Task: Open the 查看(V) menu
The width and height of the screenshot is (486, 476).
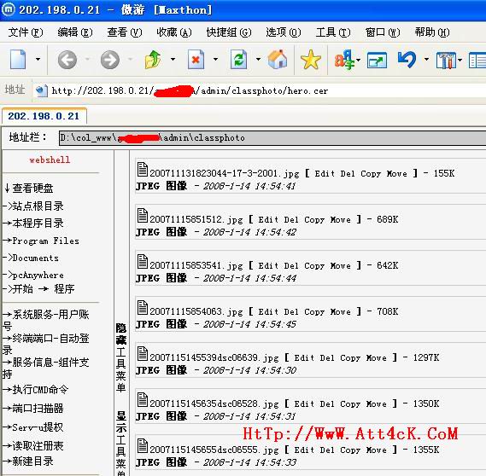Action: pyautogui.click(x=125, y=32)
